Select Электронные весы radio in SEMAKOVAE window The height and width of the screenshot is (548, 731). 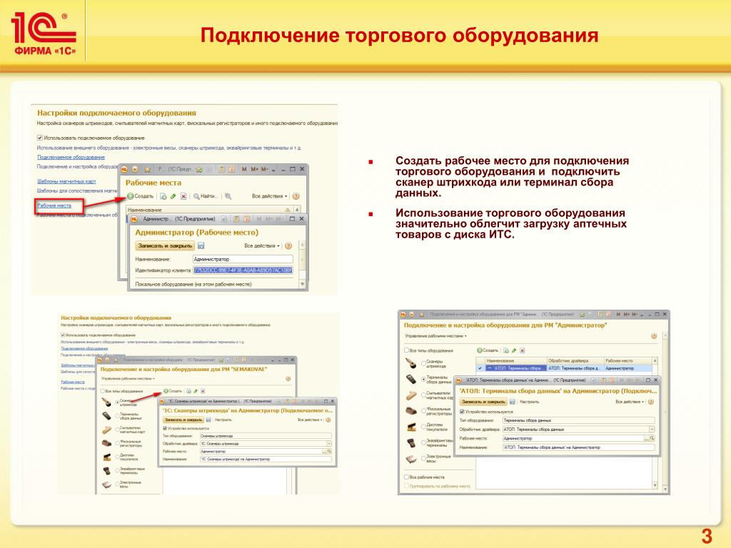tap(117, 484)
